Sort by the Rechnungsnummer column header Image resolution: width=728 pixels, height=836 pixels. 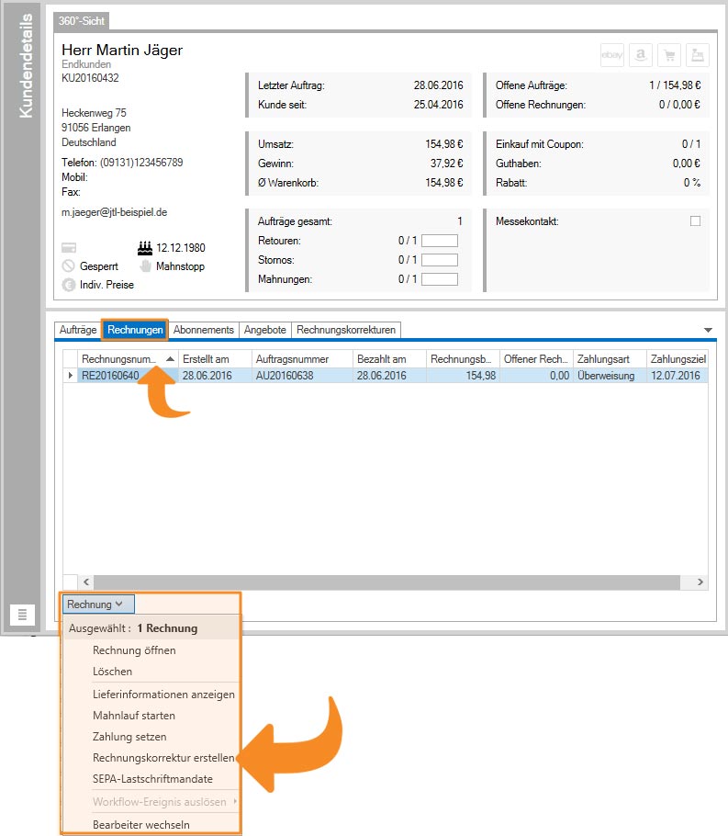[x=119, y=358]
